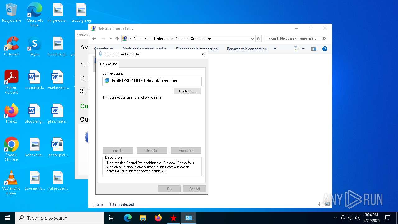Open CCleaner desktop shortcut

12,47
